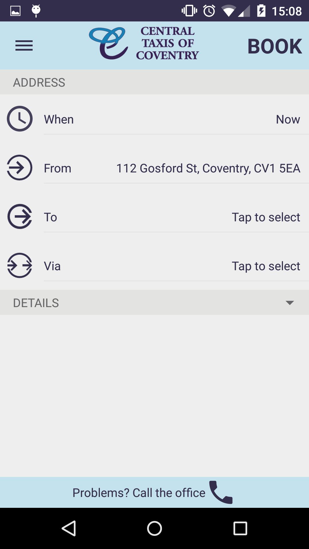Viewport: 309px width, 549px height.
Task: Call the office via Problems link
Action: pos(139,493)
